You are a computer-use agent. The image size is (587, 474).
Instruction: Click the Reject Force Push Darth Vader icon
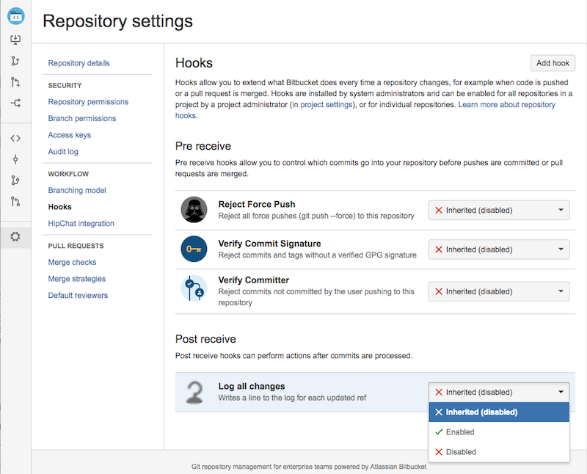(x=194, y=210)
